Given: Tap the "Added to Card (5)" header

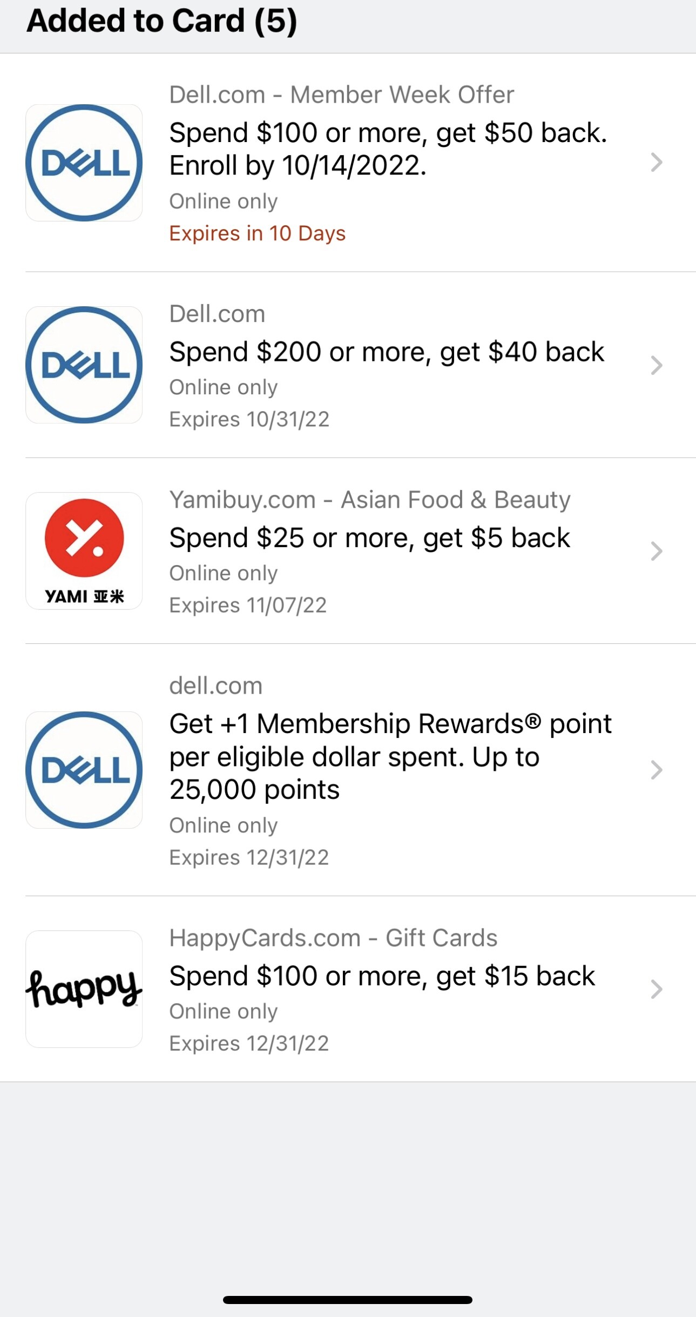Looking at the screenshot, I should click(161, 22).
